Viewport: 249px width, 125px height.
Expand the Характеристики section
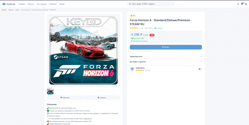point(166,57)
